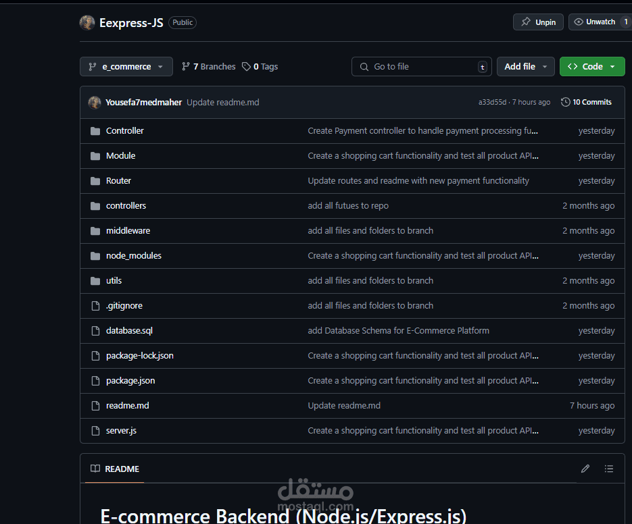Open the green Code dropdown button

(592, 66)
